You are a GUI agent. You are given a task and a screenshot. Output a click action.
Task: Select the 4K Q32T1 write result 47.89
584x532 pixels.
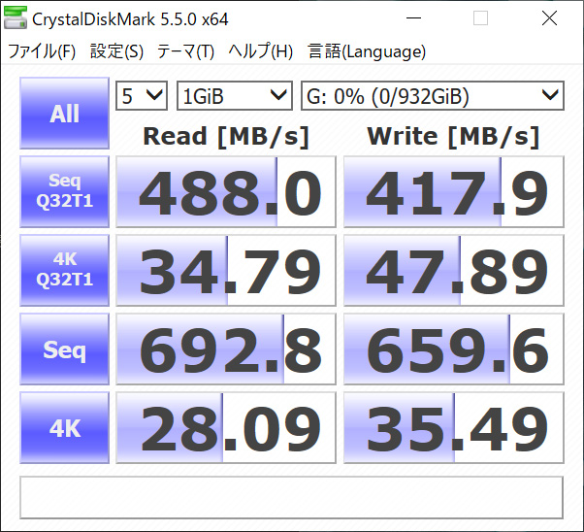coord(454,270)
